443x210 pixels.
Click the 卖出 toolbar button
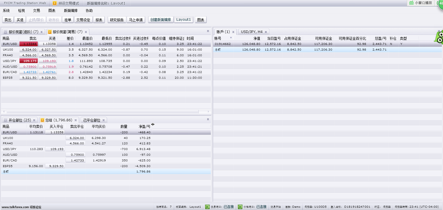click(x=8, y=20)
